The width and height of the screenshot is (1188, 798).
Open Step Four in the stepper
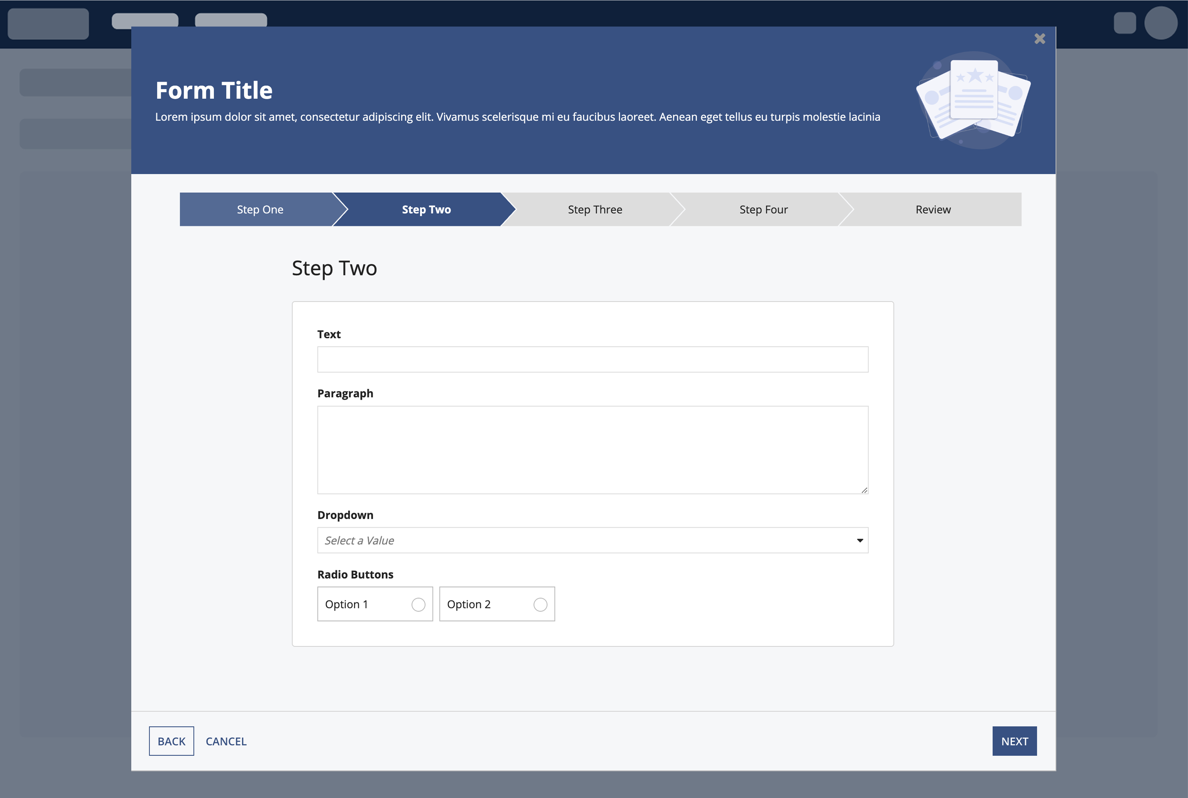[763, 209]
